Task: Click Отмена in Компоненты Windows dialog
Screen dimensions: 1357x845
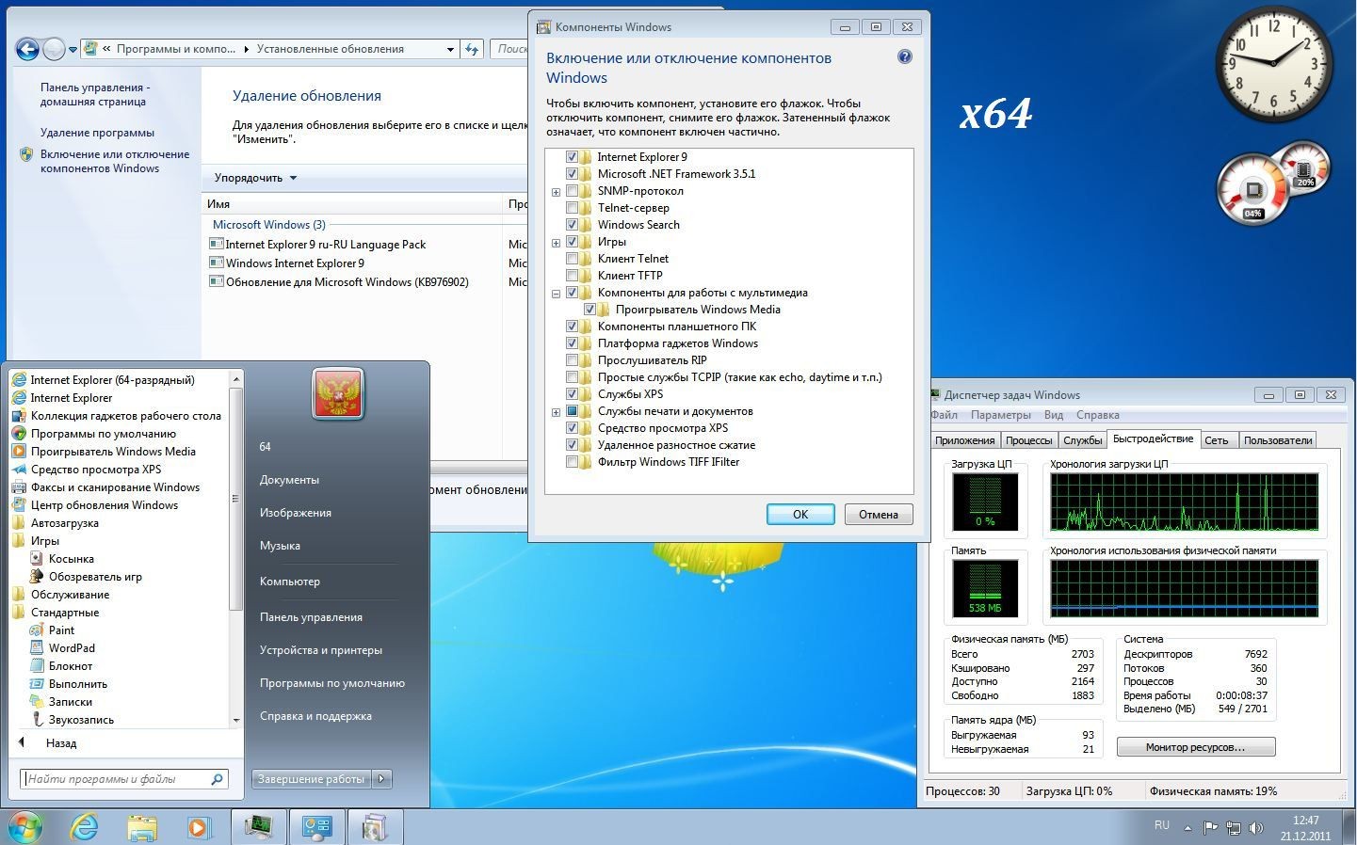Action: pos(879,515)
